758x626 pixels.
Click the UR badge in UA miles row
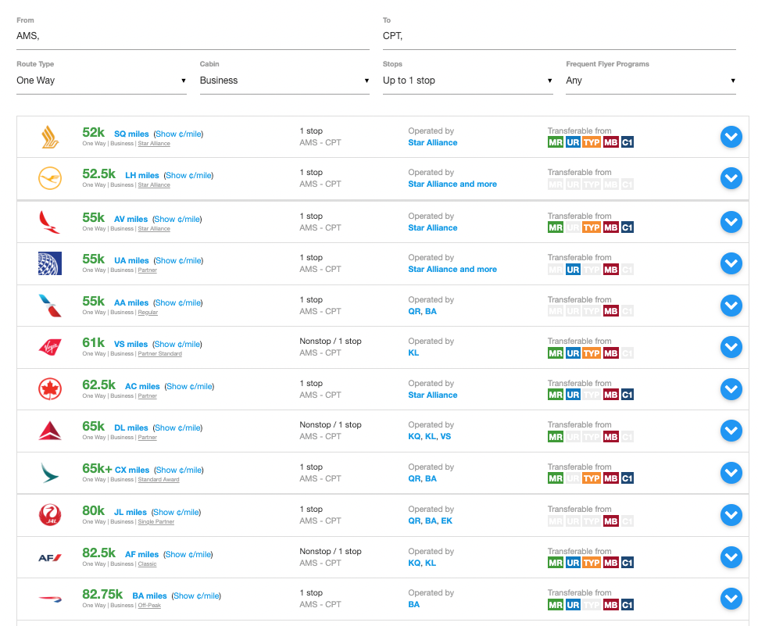tap(573, 270)
